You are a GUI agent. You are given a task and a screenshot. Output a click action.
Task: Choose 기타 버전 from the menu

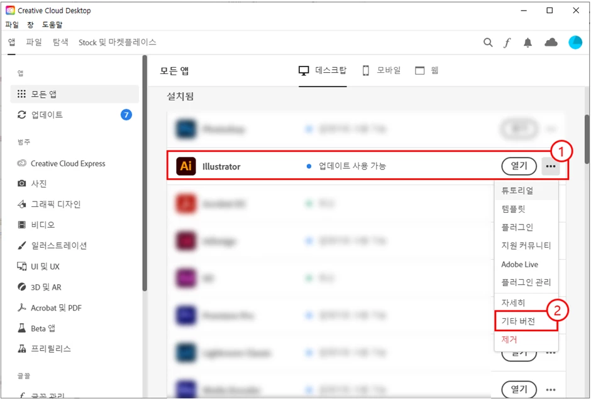526,321
